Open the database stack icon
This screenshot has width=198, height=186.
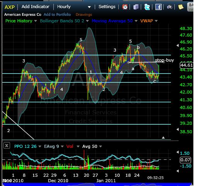(136, 7)
